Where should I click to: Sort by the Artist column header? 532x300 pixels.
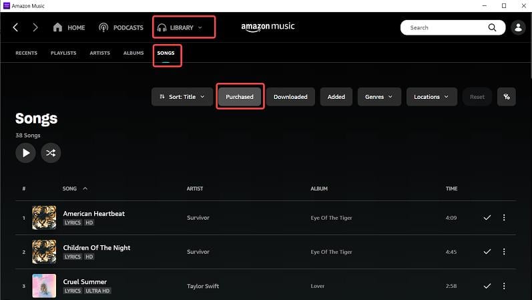click(x=195, y=188)
